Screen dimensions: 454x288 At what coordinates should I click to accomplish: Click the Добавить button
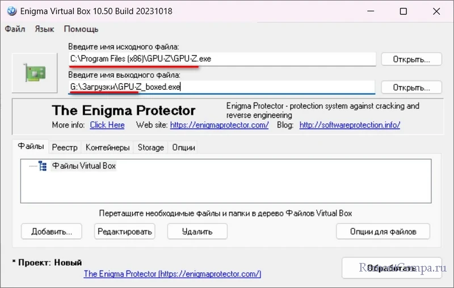pyautogui.click(x=52, y=231)
